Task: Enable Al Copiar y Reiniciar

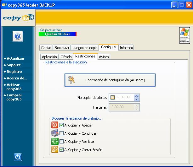Action: (61, 142)
